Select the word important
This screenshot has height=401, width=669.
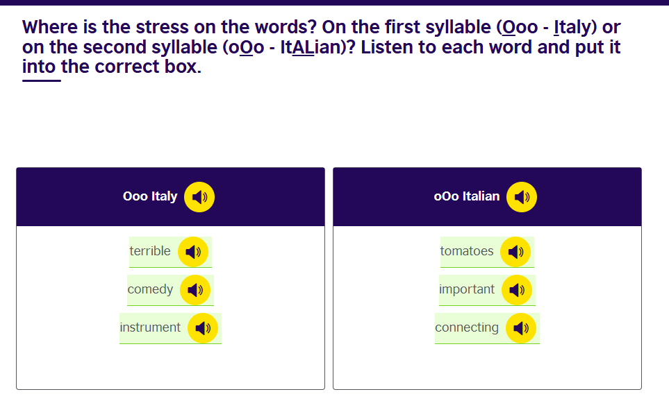click(x=467, y=289)
